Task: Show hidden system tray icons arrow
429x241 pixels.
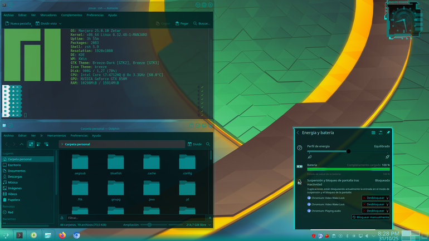Action: [x=373, y=236]
